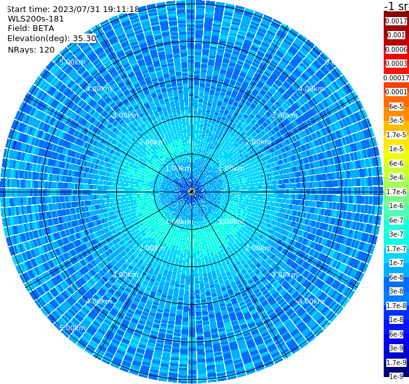
Task: Click the 0.00017 colorbar value
Action: [396, 78]
